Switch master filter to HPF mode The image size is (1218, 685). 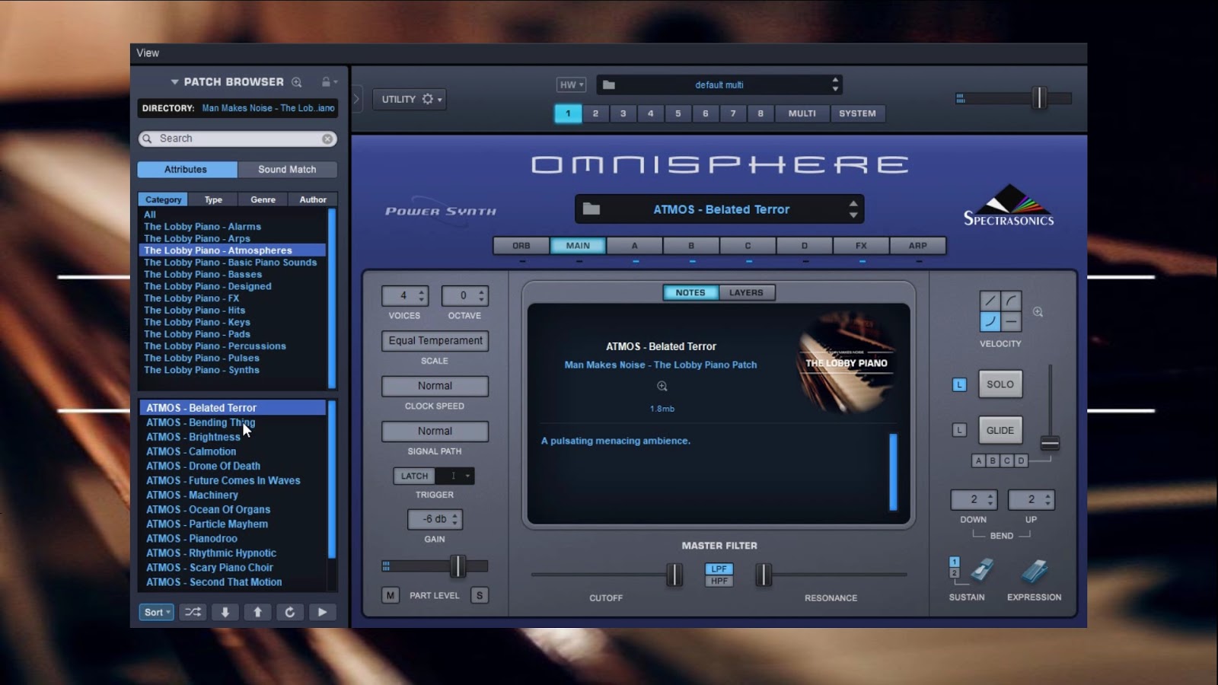tap(718, 580)
